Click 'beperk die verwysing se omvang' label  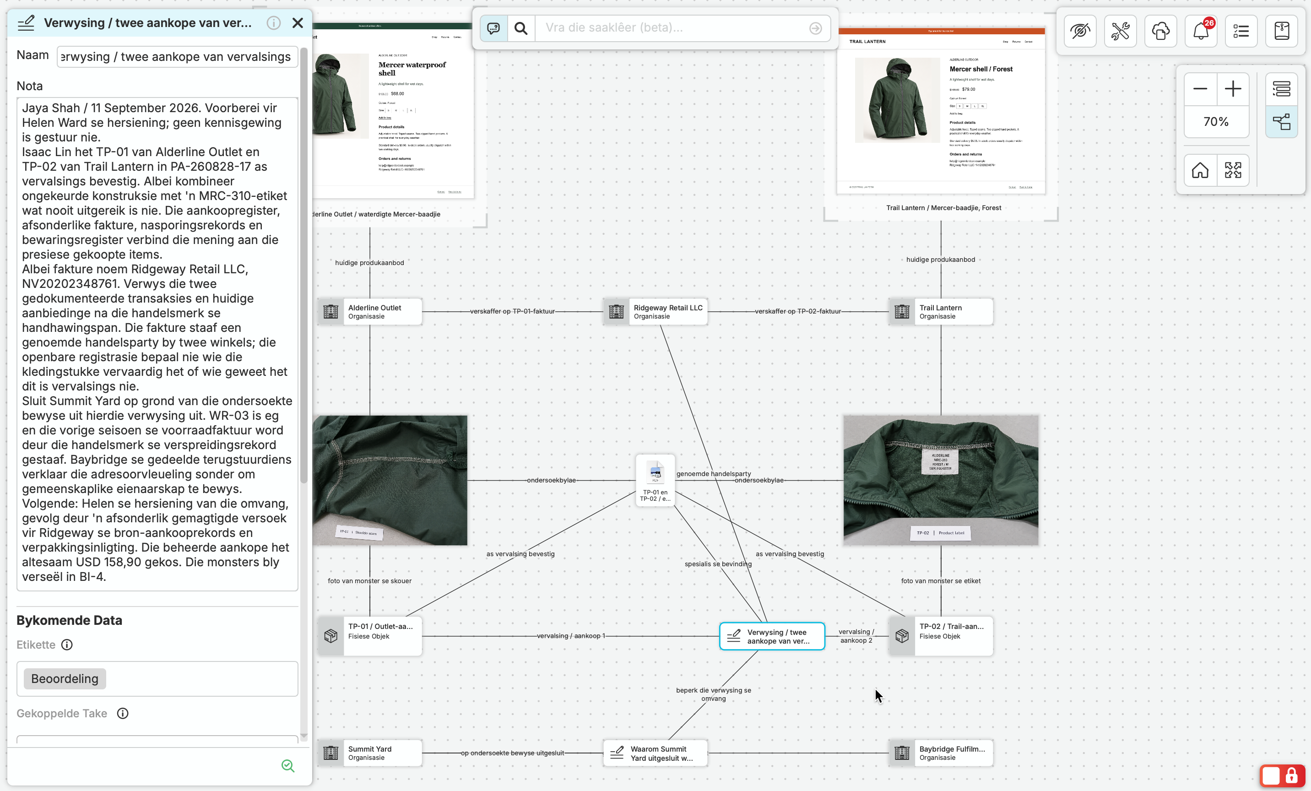point(714,694)
